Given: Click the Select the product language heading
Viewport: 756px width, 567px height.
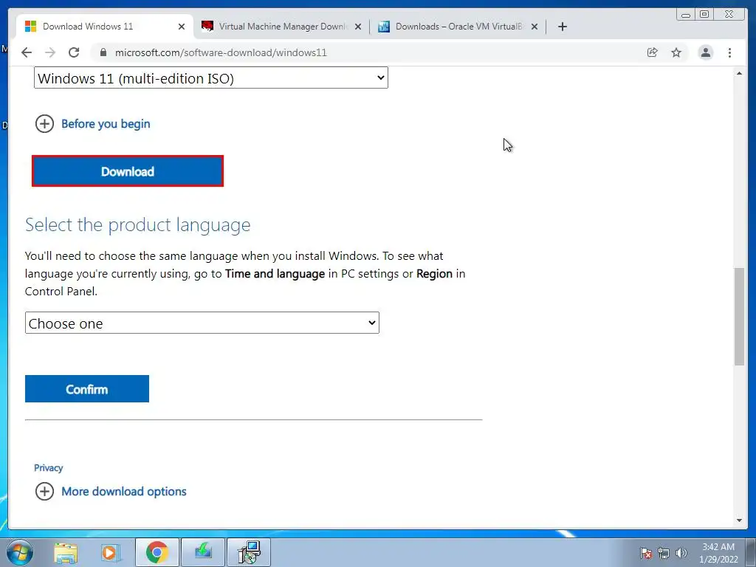Looking at the screenshot, I should (x=138, y=224).
